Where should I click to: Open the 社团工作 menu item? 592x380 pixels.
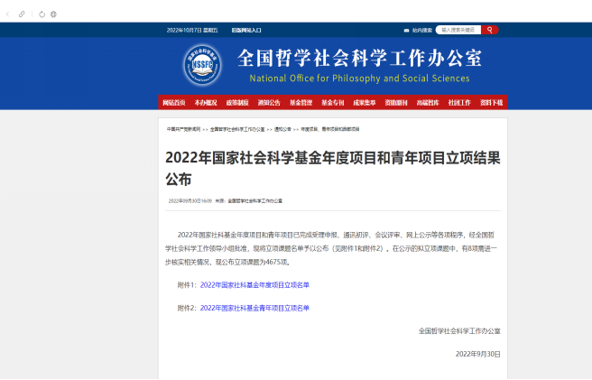pyautogui.click(x=459, y=103)
